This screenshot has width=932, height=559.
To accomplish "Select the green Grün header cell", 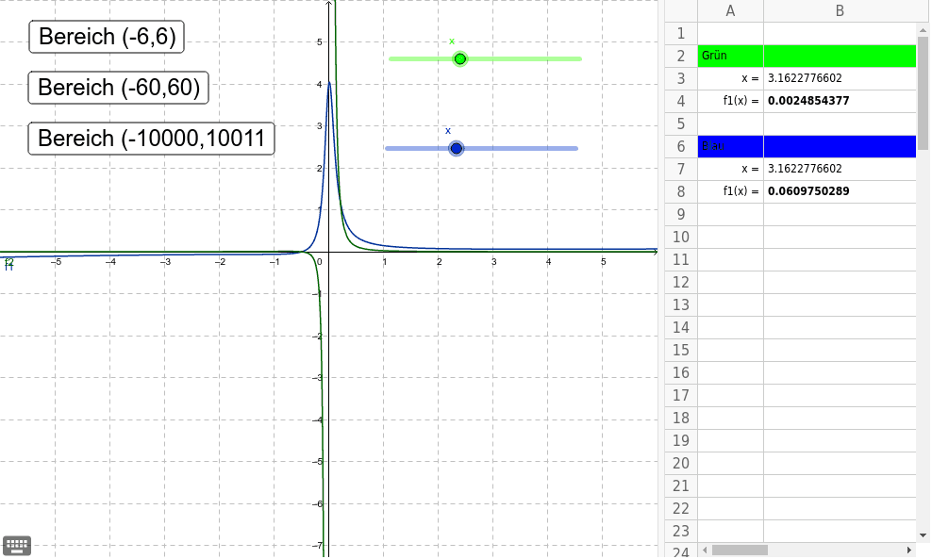I will pyautogui.click(x=730, y=56).
